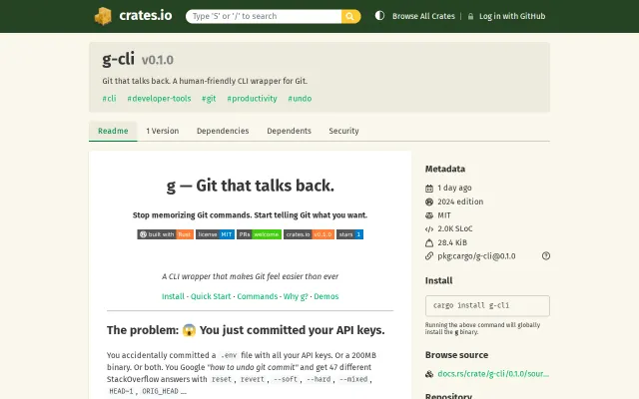Click the link icon beside pkg:cargo/g-cli@0.1.0
This screenshot has width=639, height=399.
[429, 256]
